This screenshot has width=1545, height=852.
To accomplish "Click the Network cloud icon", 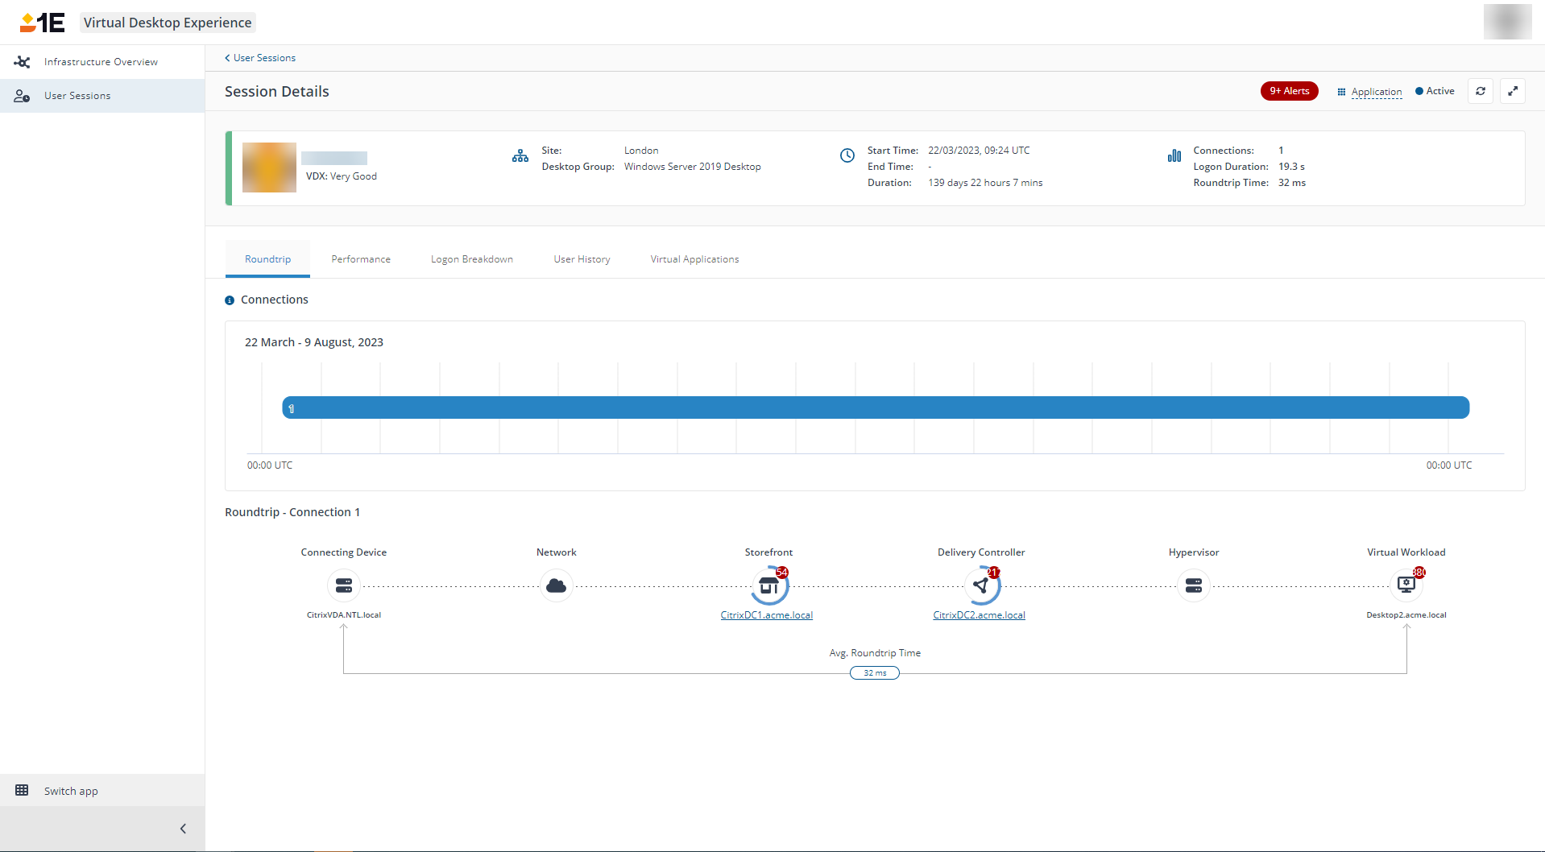I will [557, 585].
